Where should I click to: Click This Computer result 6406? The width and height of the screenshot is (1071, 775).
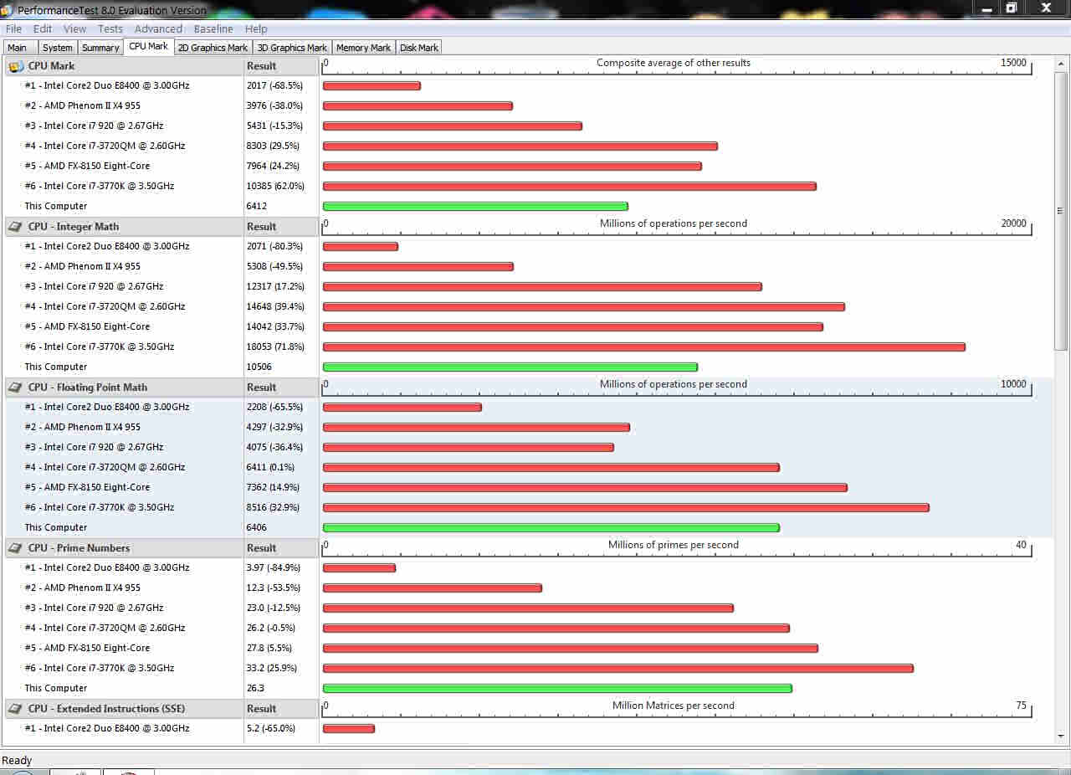click(x=259, y=527)
